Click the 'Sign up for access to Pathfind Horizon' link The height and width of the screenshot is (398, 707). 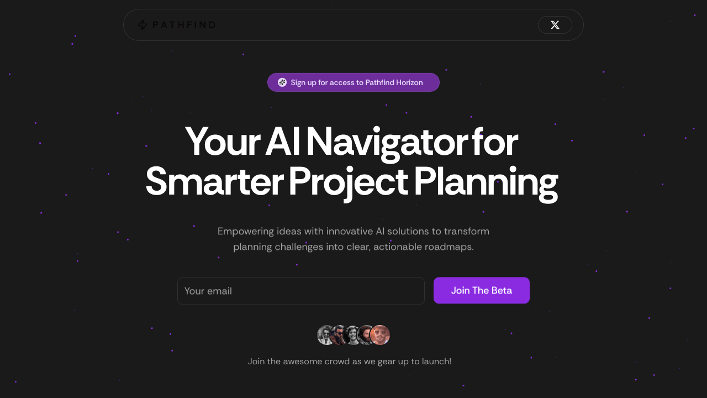353,82
